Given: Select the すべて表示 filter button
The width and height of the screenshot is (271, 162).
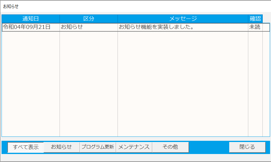Looking at the screenshot, I should (26, 147).
